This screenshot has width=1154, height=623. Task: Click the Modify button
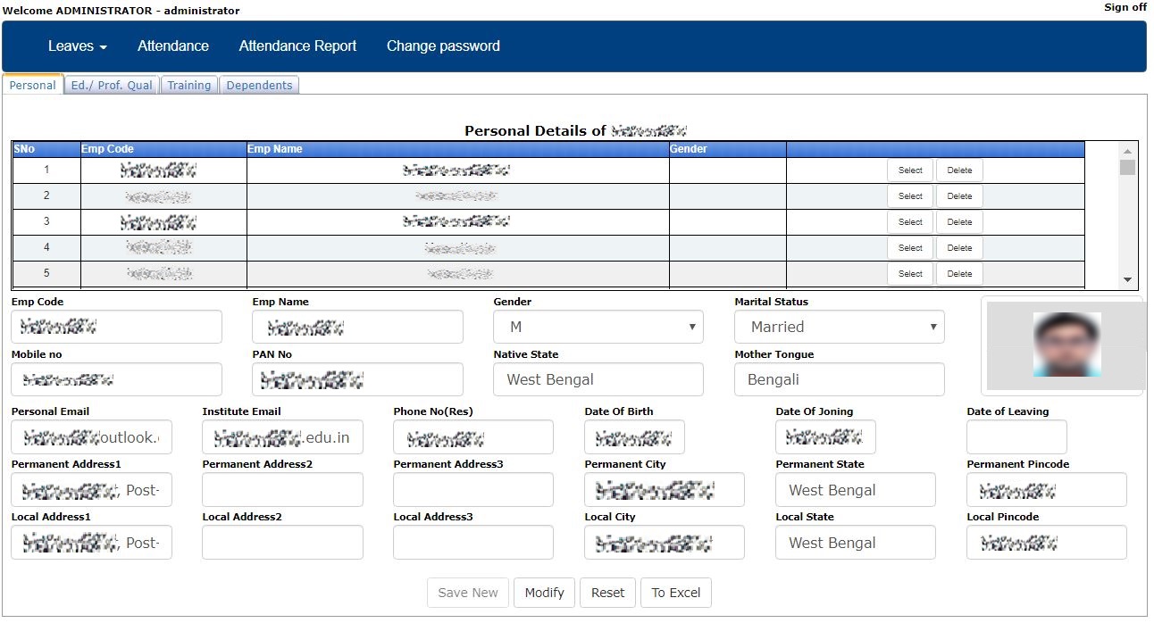[544, 592]
